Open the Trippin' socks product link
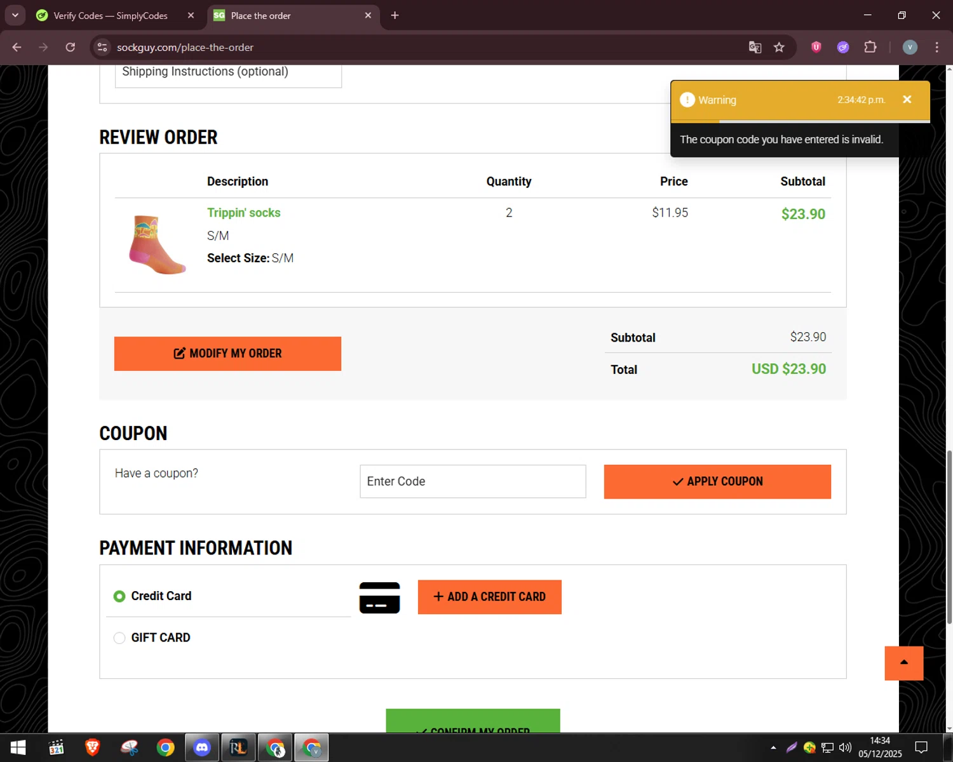Viewport: 953px width, 762px height. (x=243, y=213)
